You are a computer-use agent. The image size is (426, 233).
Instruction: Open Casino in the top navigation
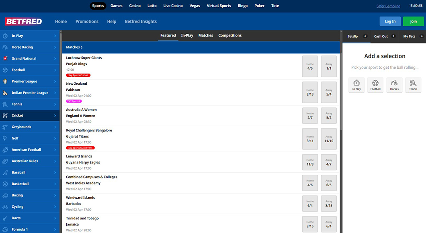pyautogui.click(x=135, y=6)
